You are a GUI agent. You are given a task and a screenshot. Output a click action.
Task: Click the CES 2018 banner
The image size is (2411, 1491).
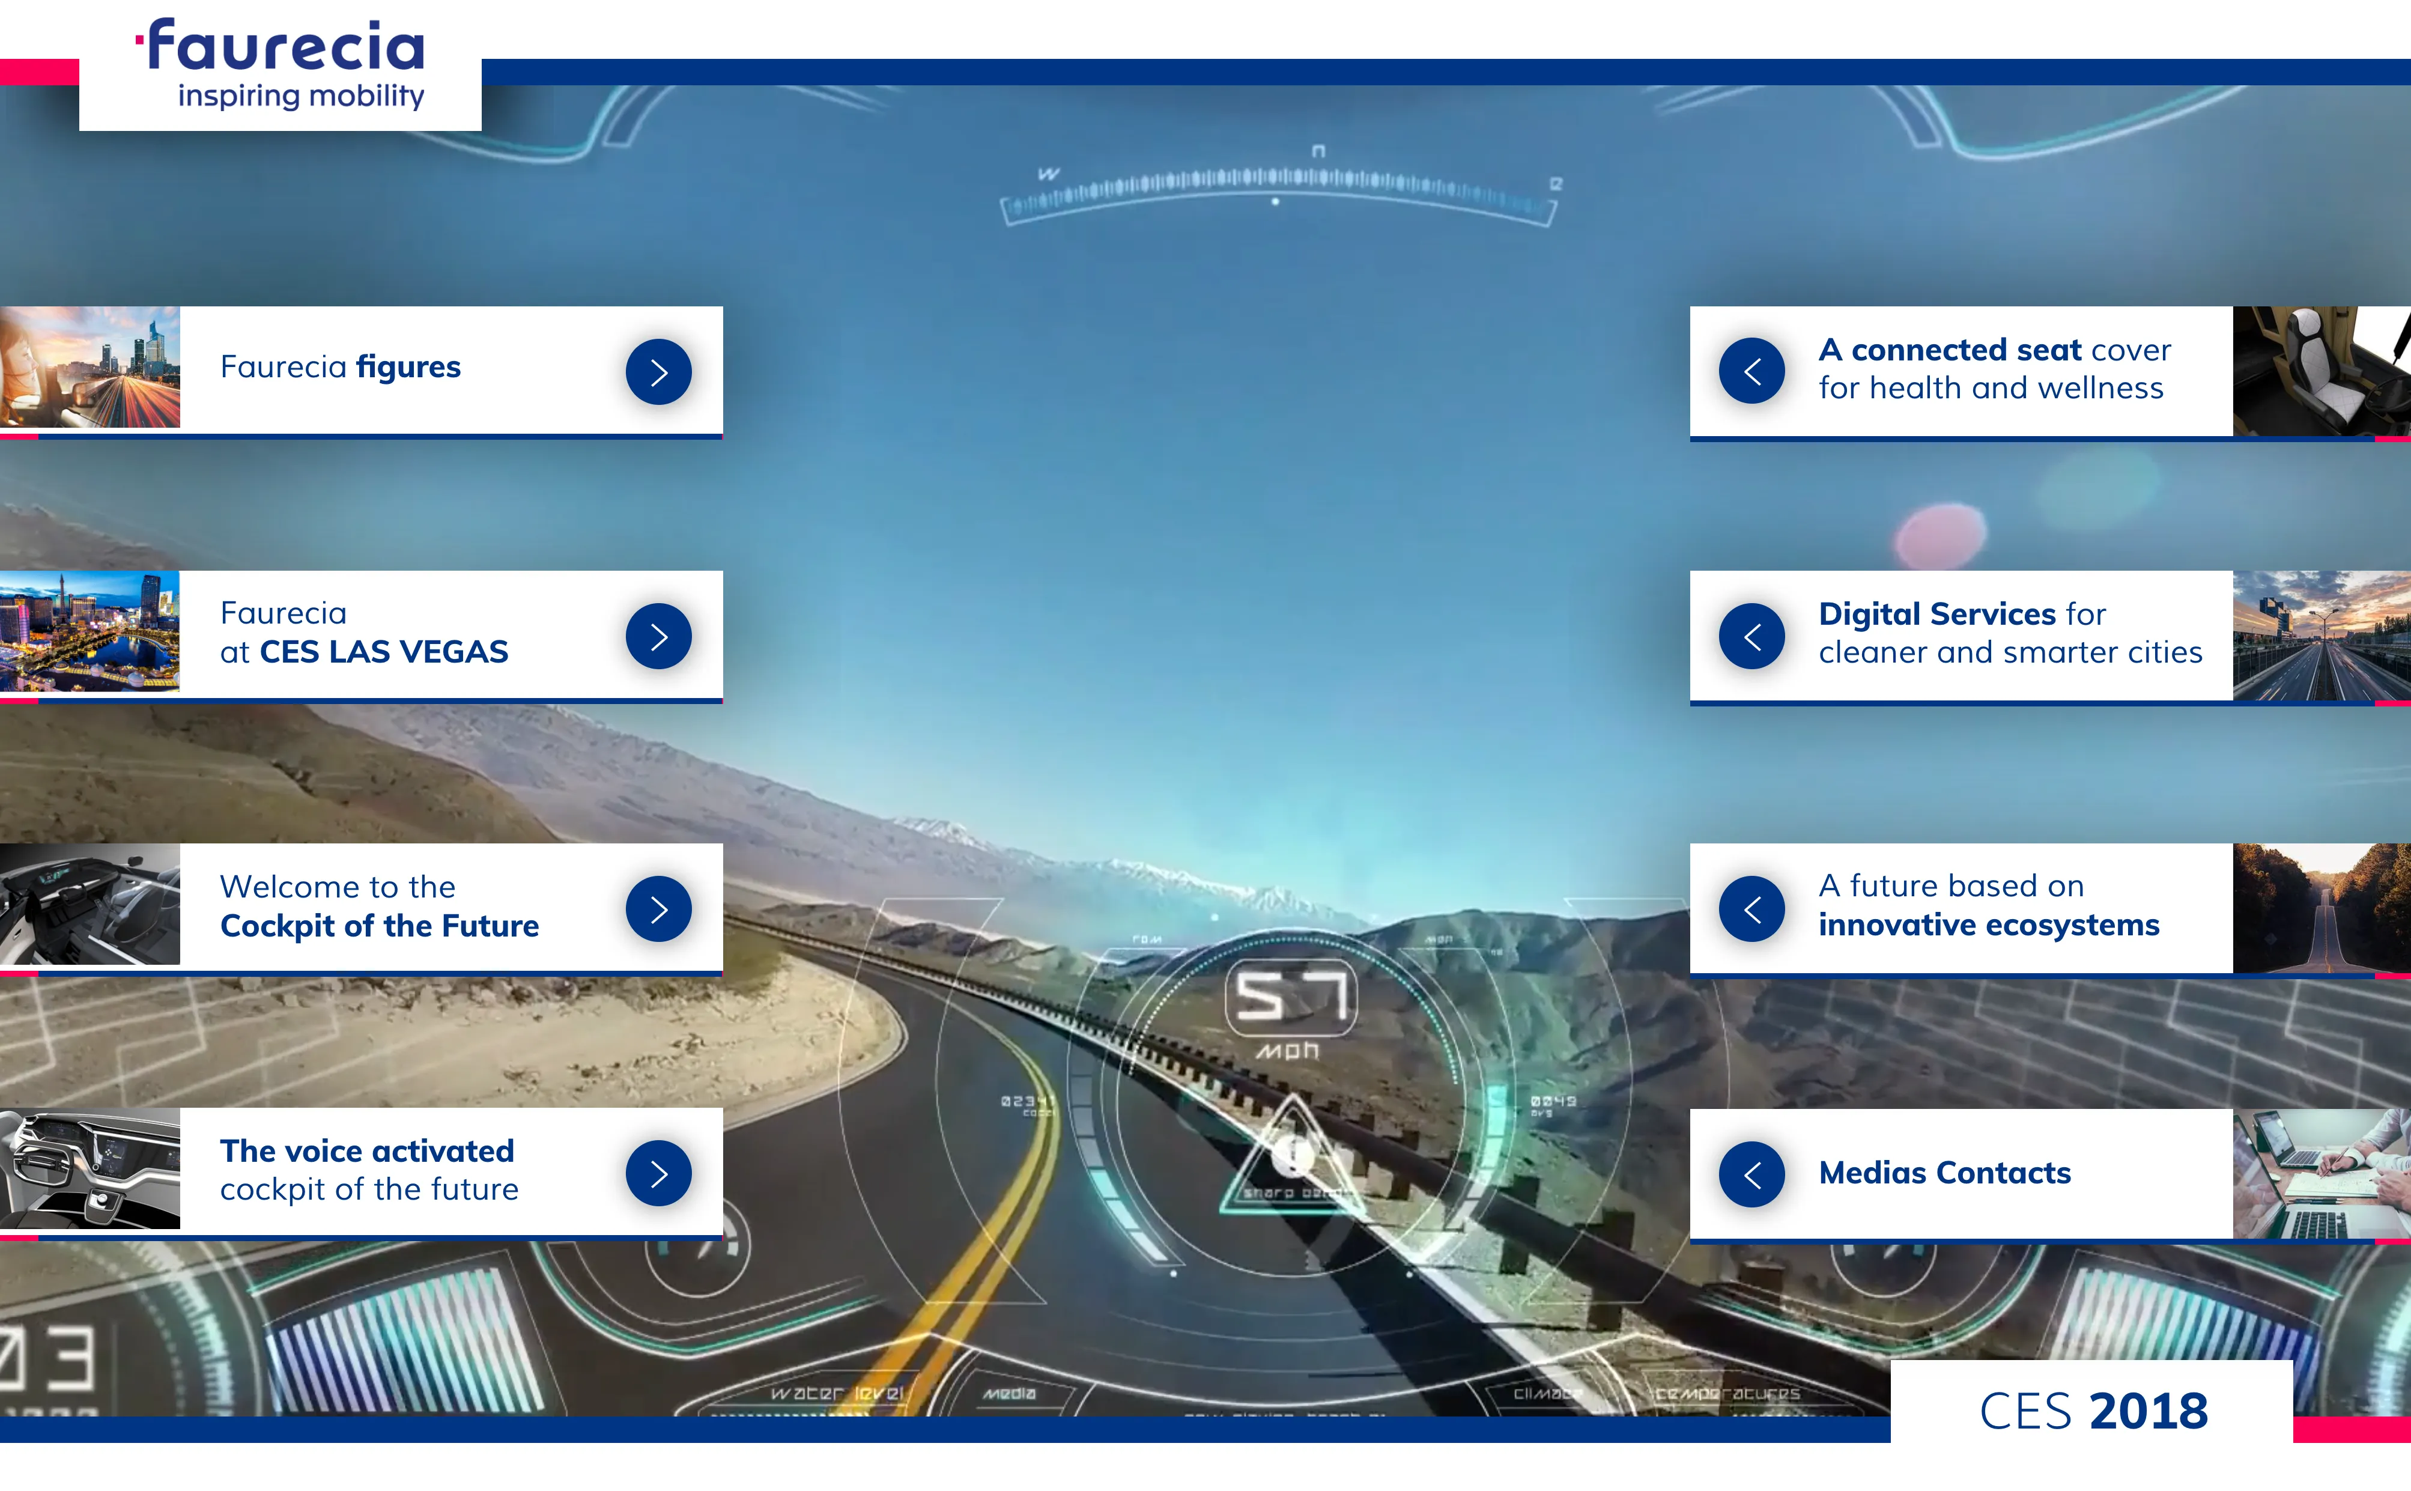tap(2094, 1409)
